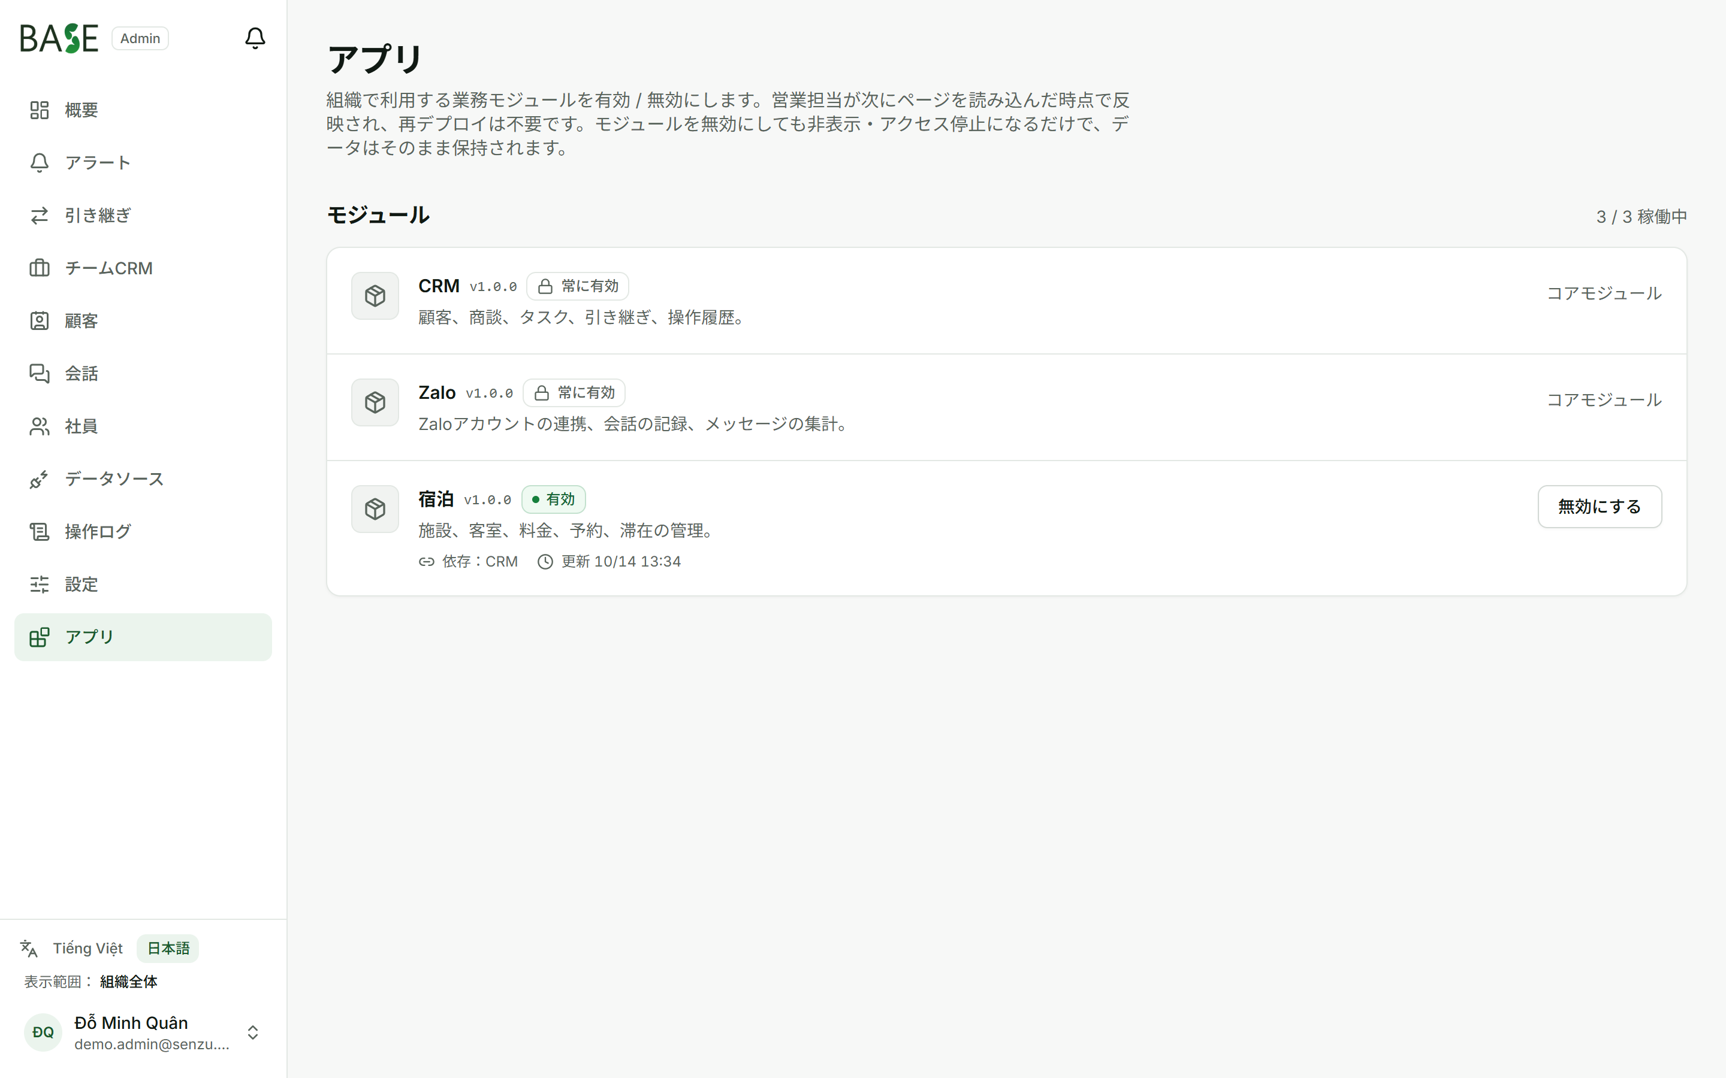Click the Zalo module package icon
This screenshot has width=1726, height=1078.
tap(375, 403)
